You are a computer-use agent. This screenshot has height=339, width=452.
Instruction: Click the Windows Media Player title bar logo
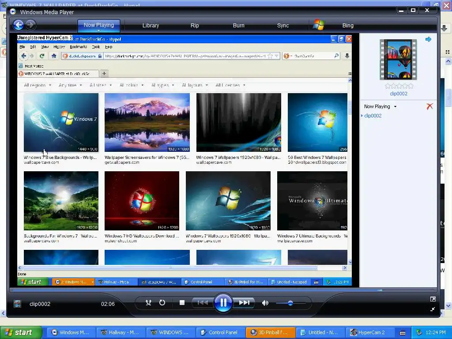coord(13,12)
